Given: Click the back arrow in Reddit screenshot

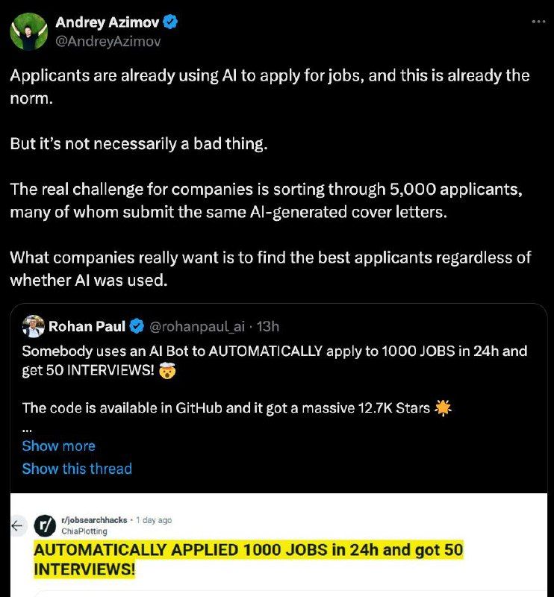Looking at the screenshot, I should pos(17,526).
